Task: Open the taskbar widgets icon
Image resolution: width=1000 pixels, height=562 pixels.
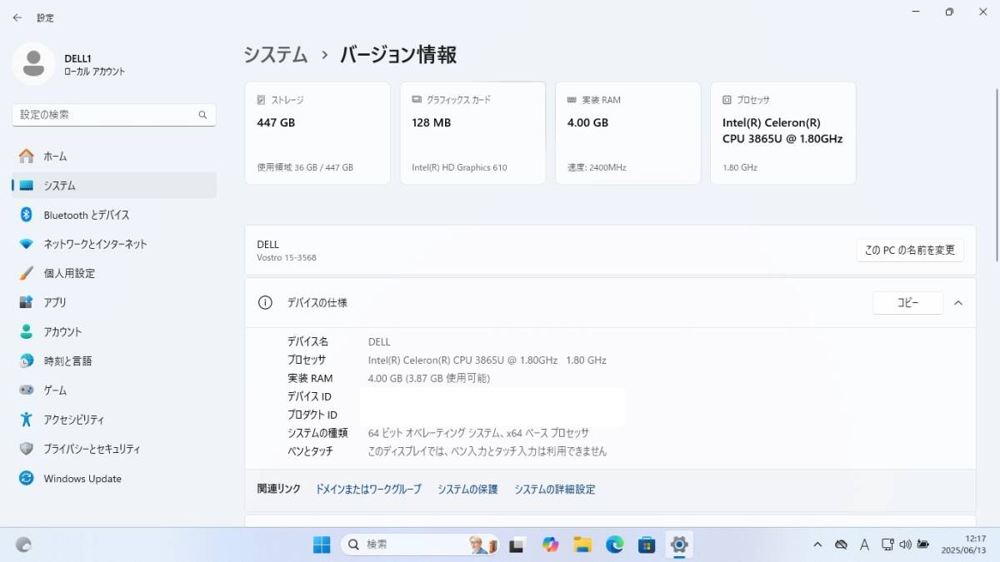Action: pos(23,545)
